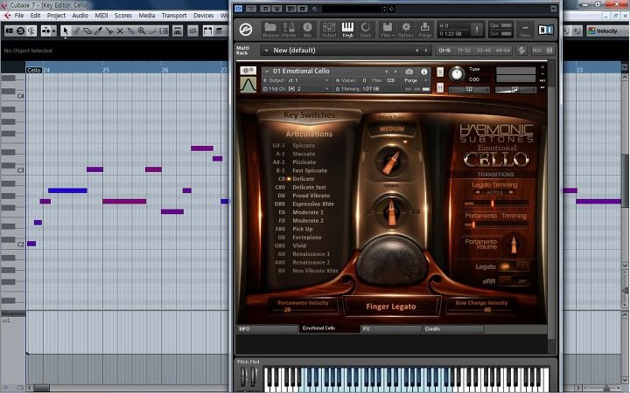This screenshot has height=393, width=630.
Task: Open Kontakt Output mixer panel
Action: coord(329,30)
